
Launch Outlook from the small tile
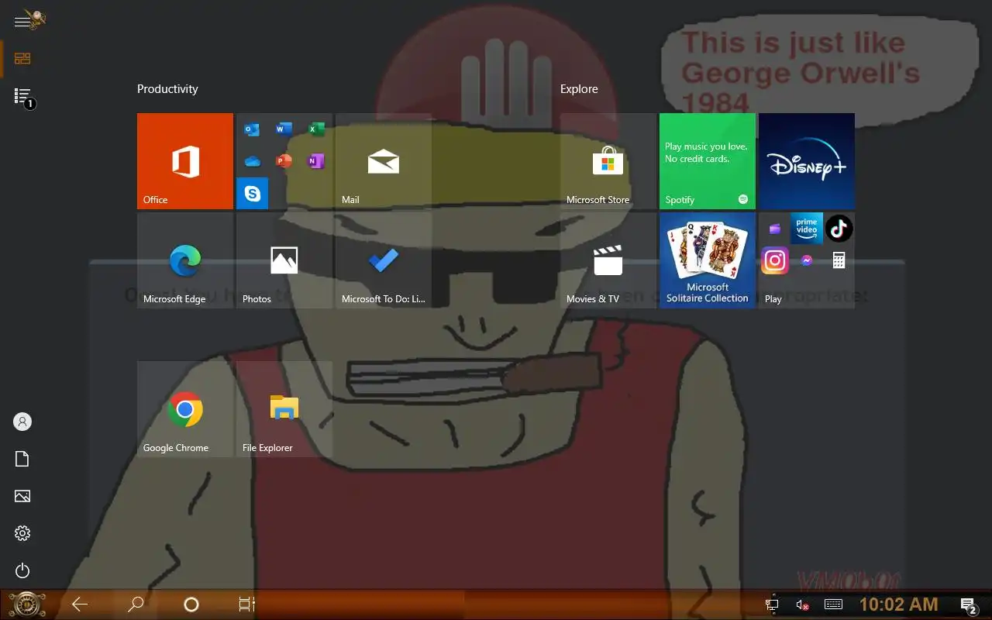pyautogui.click(x=252, y=129)
